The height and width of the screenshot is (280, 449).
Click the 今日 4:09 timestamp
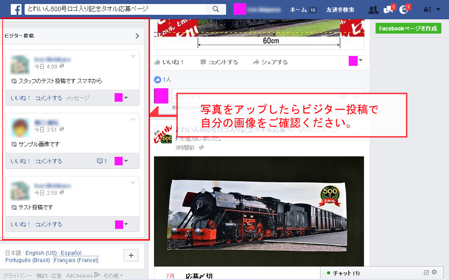(x=46, y=66)
